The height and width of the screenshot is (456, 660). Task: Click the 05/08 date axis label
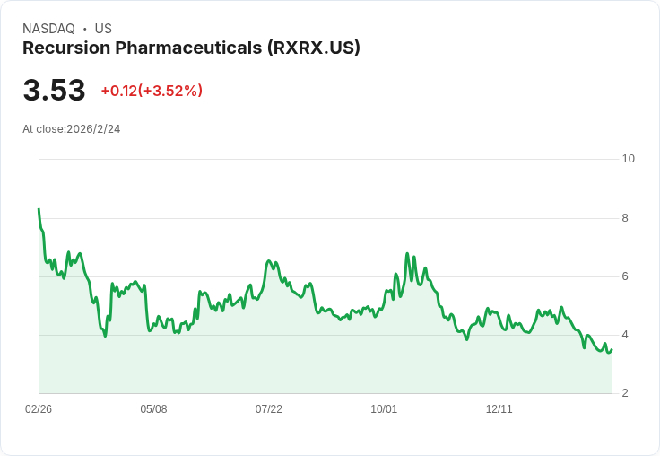coord(153,408)
